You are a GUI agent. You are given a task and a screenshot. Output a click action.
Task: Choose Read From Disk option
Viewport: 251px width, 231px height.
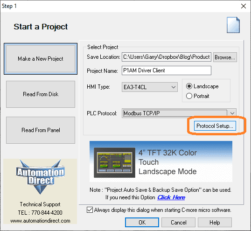[41, 94]
